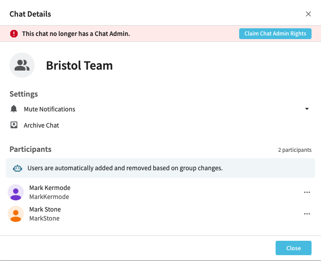Screen dimensions: 321x261
Task: Open the more options menu for Mark Kermode
Action: click(x=307, y=192)
